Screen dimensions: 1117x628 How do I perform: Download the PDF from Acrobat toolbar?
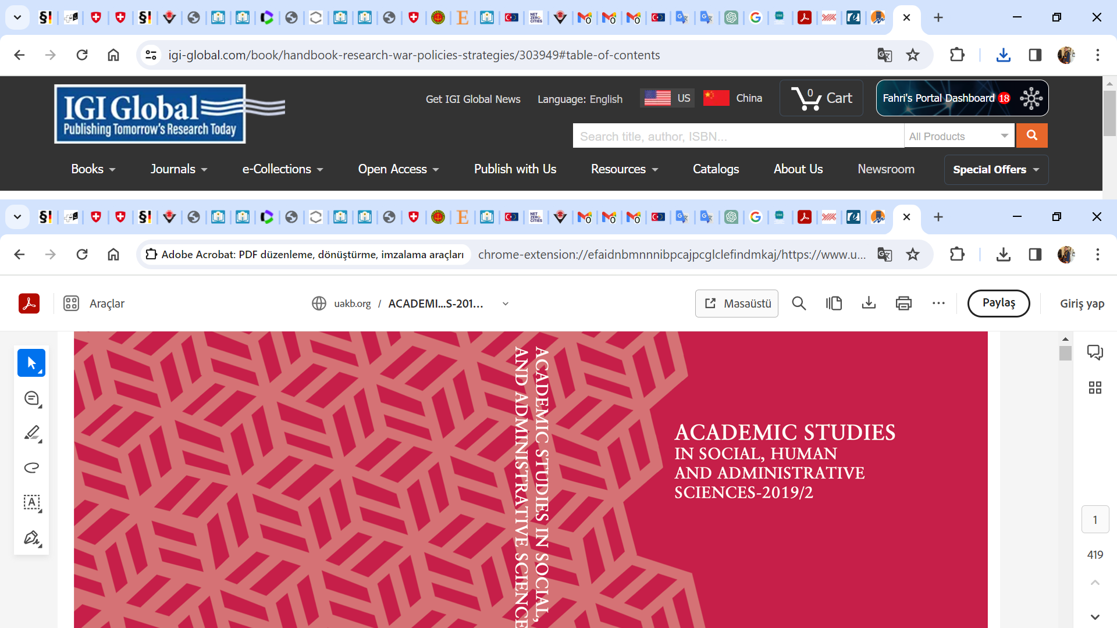[x=869, y=304]
